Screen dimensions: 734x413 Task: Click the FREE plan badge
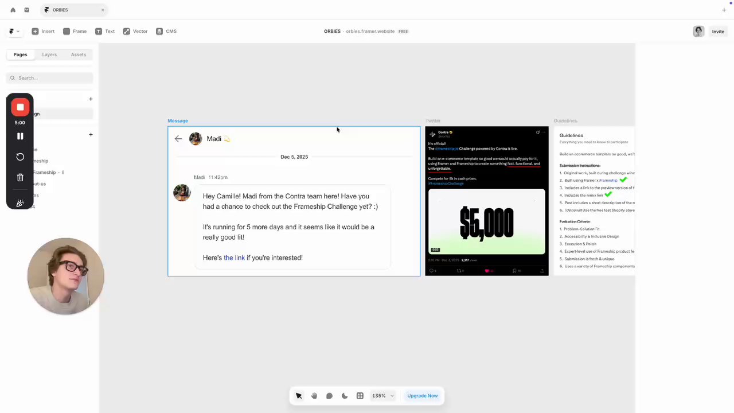403,32
